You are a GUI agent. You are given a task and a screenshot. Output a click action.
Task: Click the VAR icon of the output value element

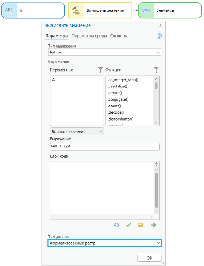pos(146,10)
